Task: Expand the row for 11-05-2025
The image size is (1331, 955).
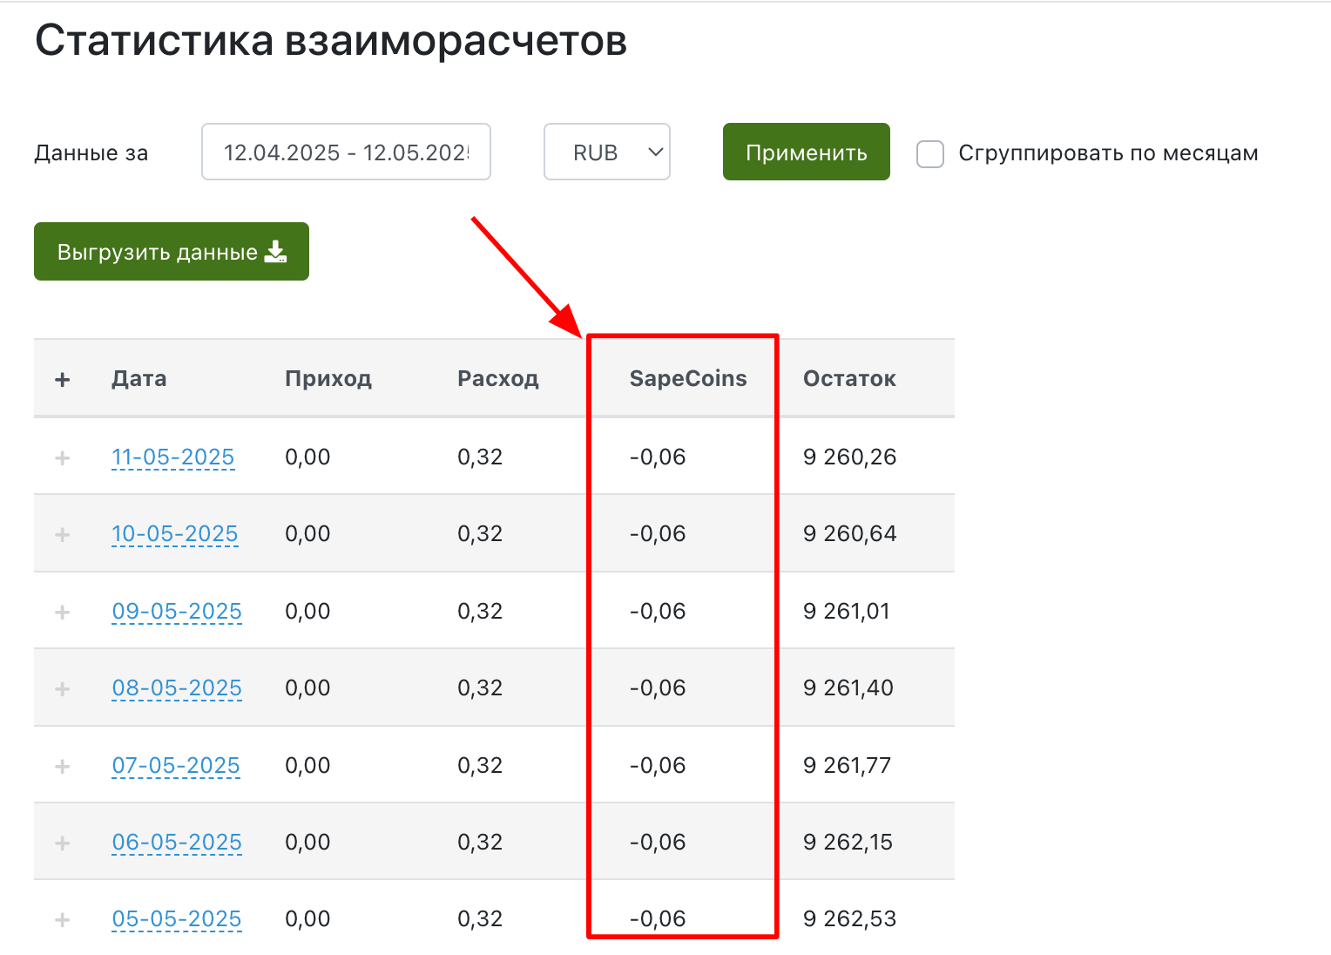Action: (x=63, y=457)
